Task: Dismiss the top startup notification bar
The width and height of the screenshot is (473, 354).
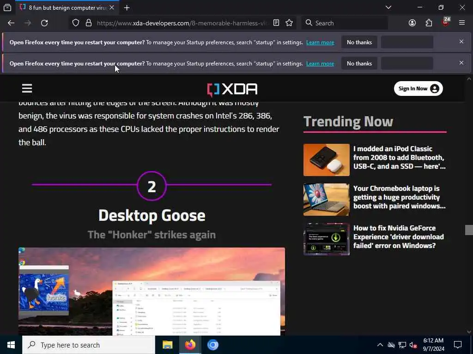Action: [x=461, y=41]
